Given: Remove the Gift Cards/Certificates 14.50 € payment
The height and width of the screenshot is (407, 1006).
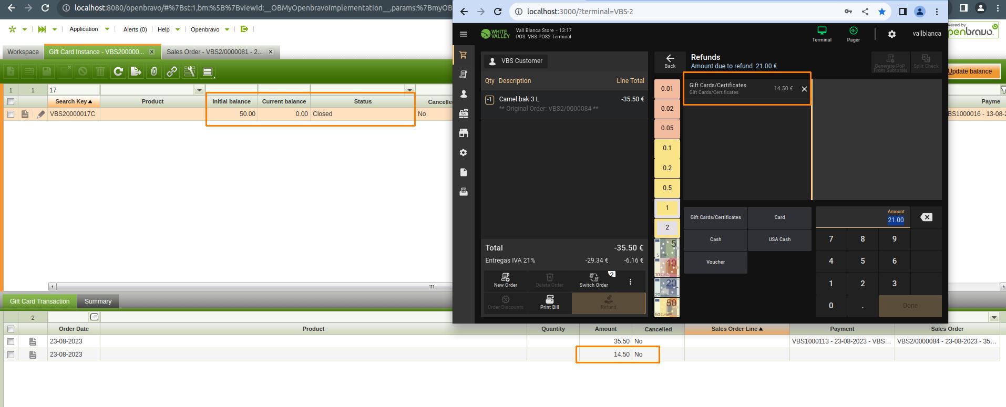Looking at the screenshot, I should point(804,89).
